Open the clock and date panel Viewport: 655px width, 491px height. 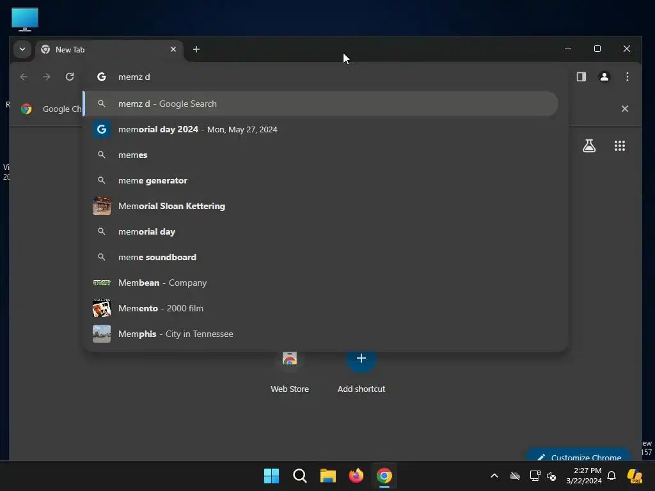(x=584, y=476)
